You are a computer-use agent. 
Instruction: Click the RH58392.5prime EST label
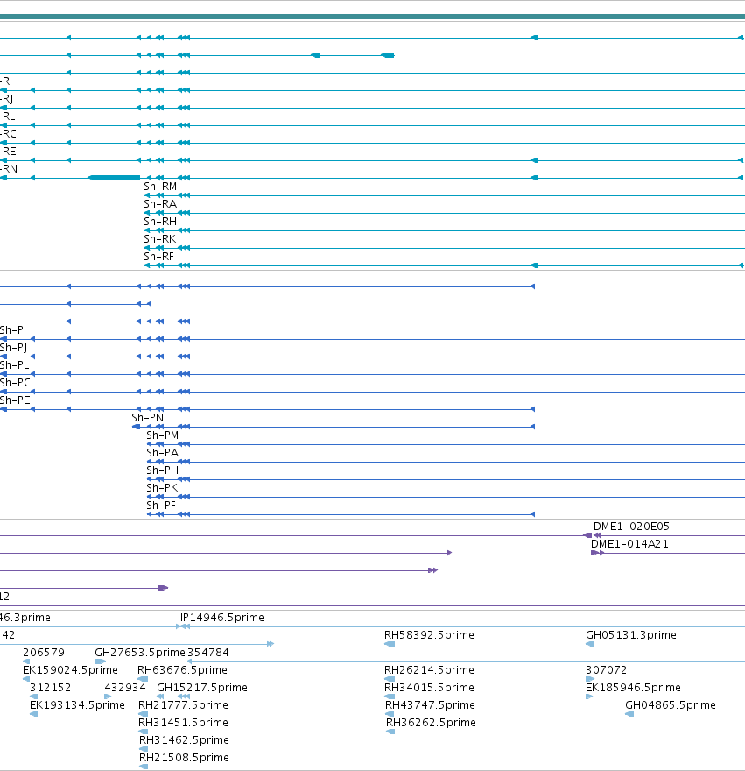tap(430, 635)
